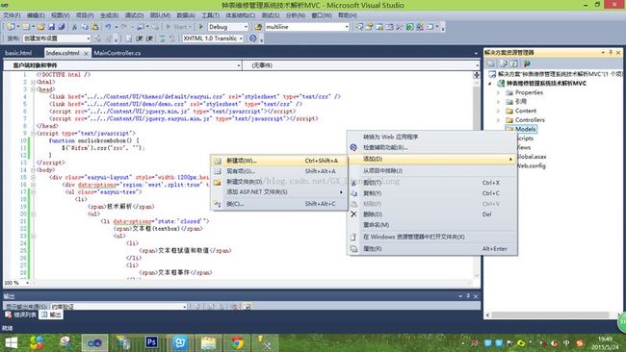The image size is (626, 352).
Task: Click the validation settings icon after XHTML dropdown
Action: (x=252, y=38)
